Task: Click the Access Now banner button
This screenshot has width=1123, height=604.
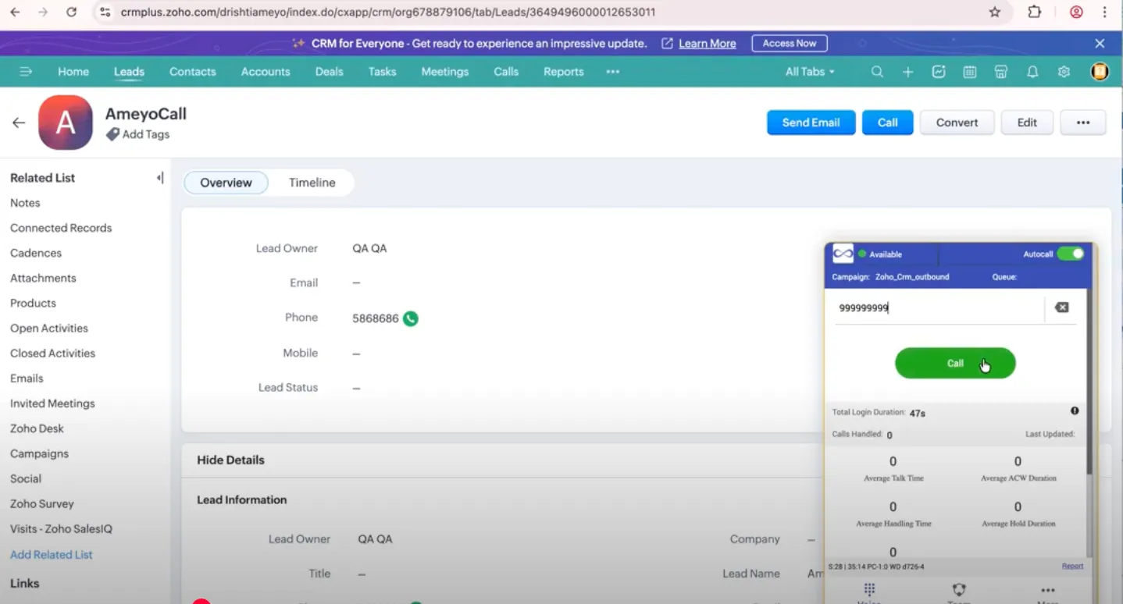Action: point(790,44)
